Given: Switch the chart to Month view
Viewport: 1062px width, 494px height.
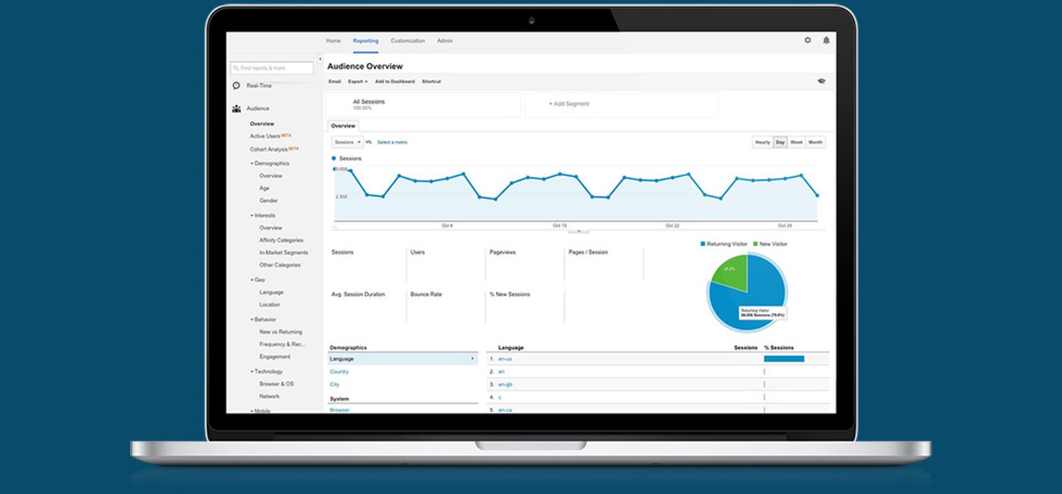Looking at the screenshot, I should [815, 142].
